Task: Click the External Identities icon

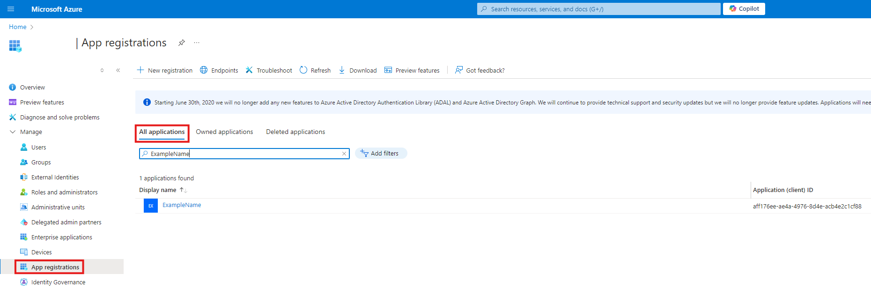Action: pos(24,177)
